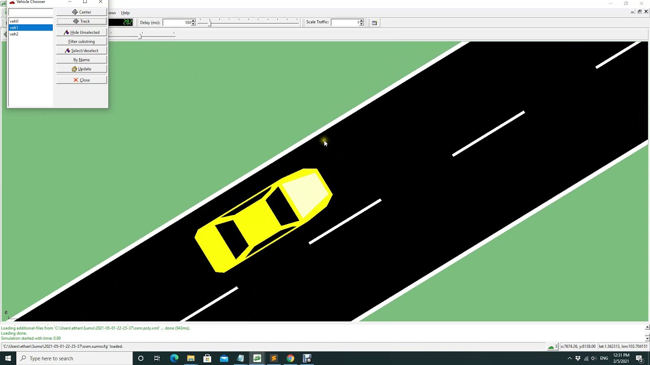Click the Dropbox tray icon
This screenshot has width=650, height=365.
[577, 358]
